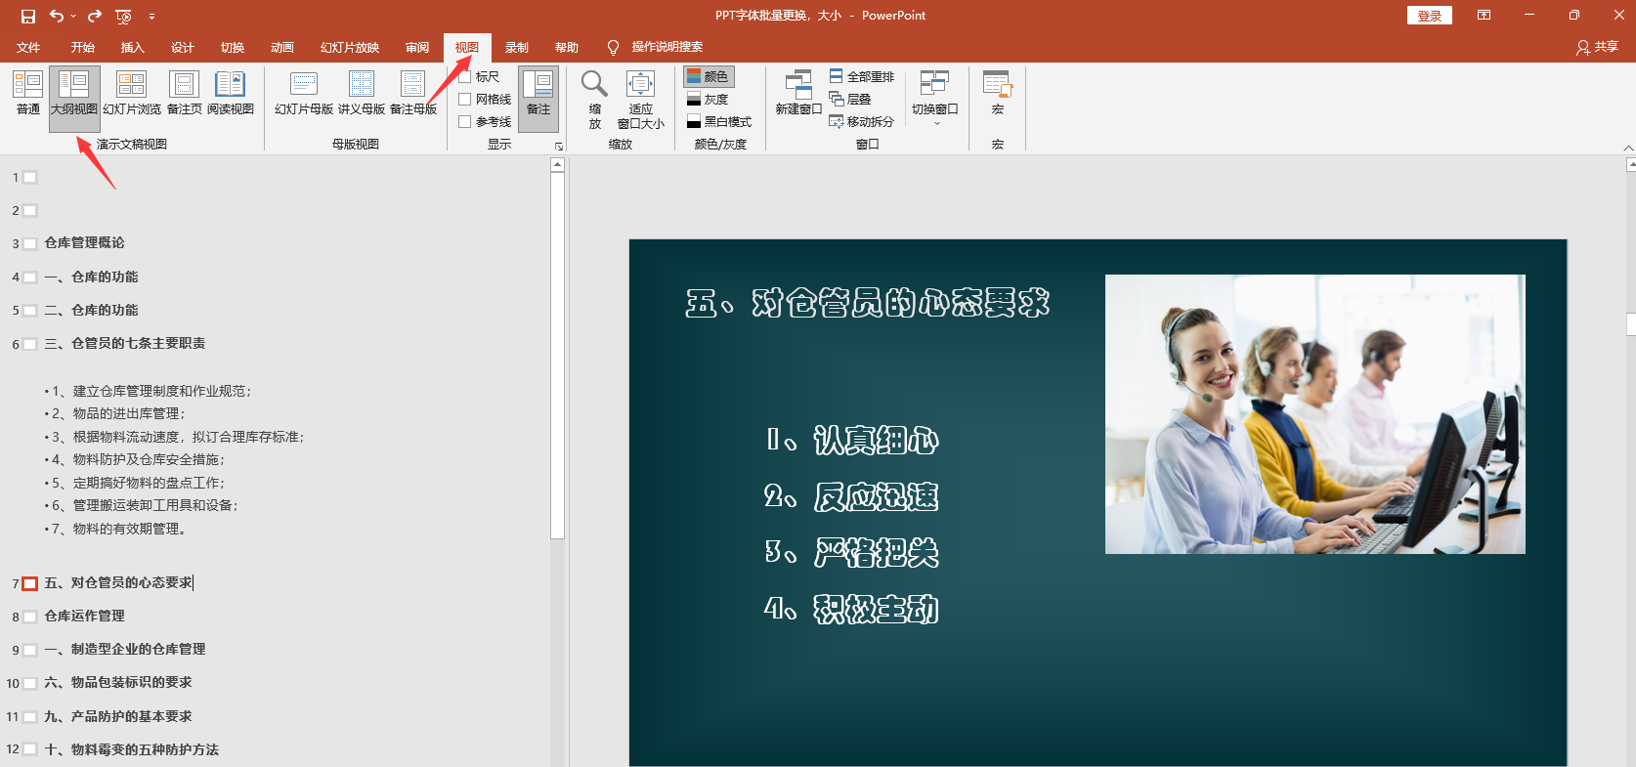Select slide 2 icon in the outline

30,211
